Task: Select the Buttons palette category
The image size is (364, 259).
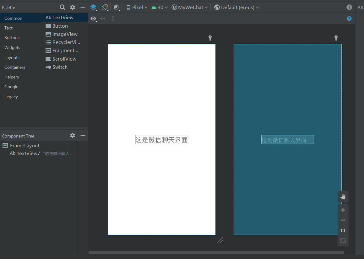Action: point(20,38)
